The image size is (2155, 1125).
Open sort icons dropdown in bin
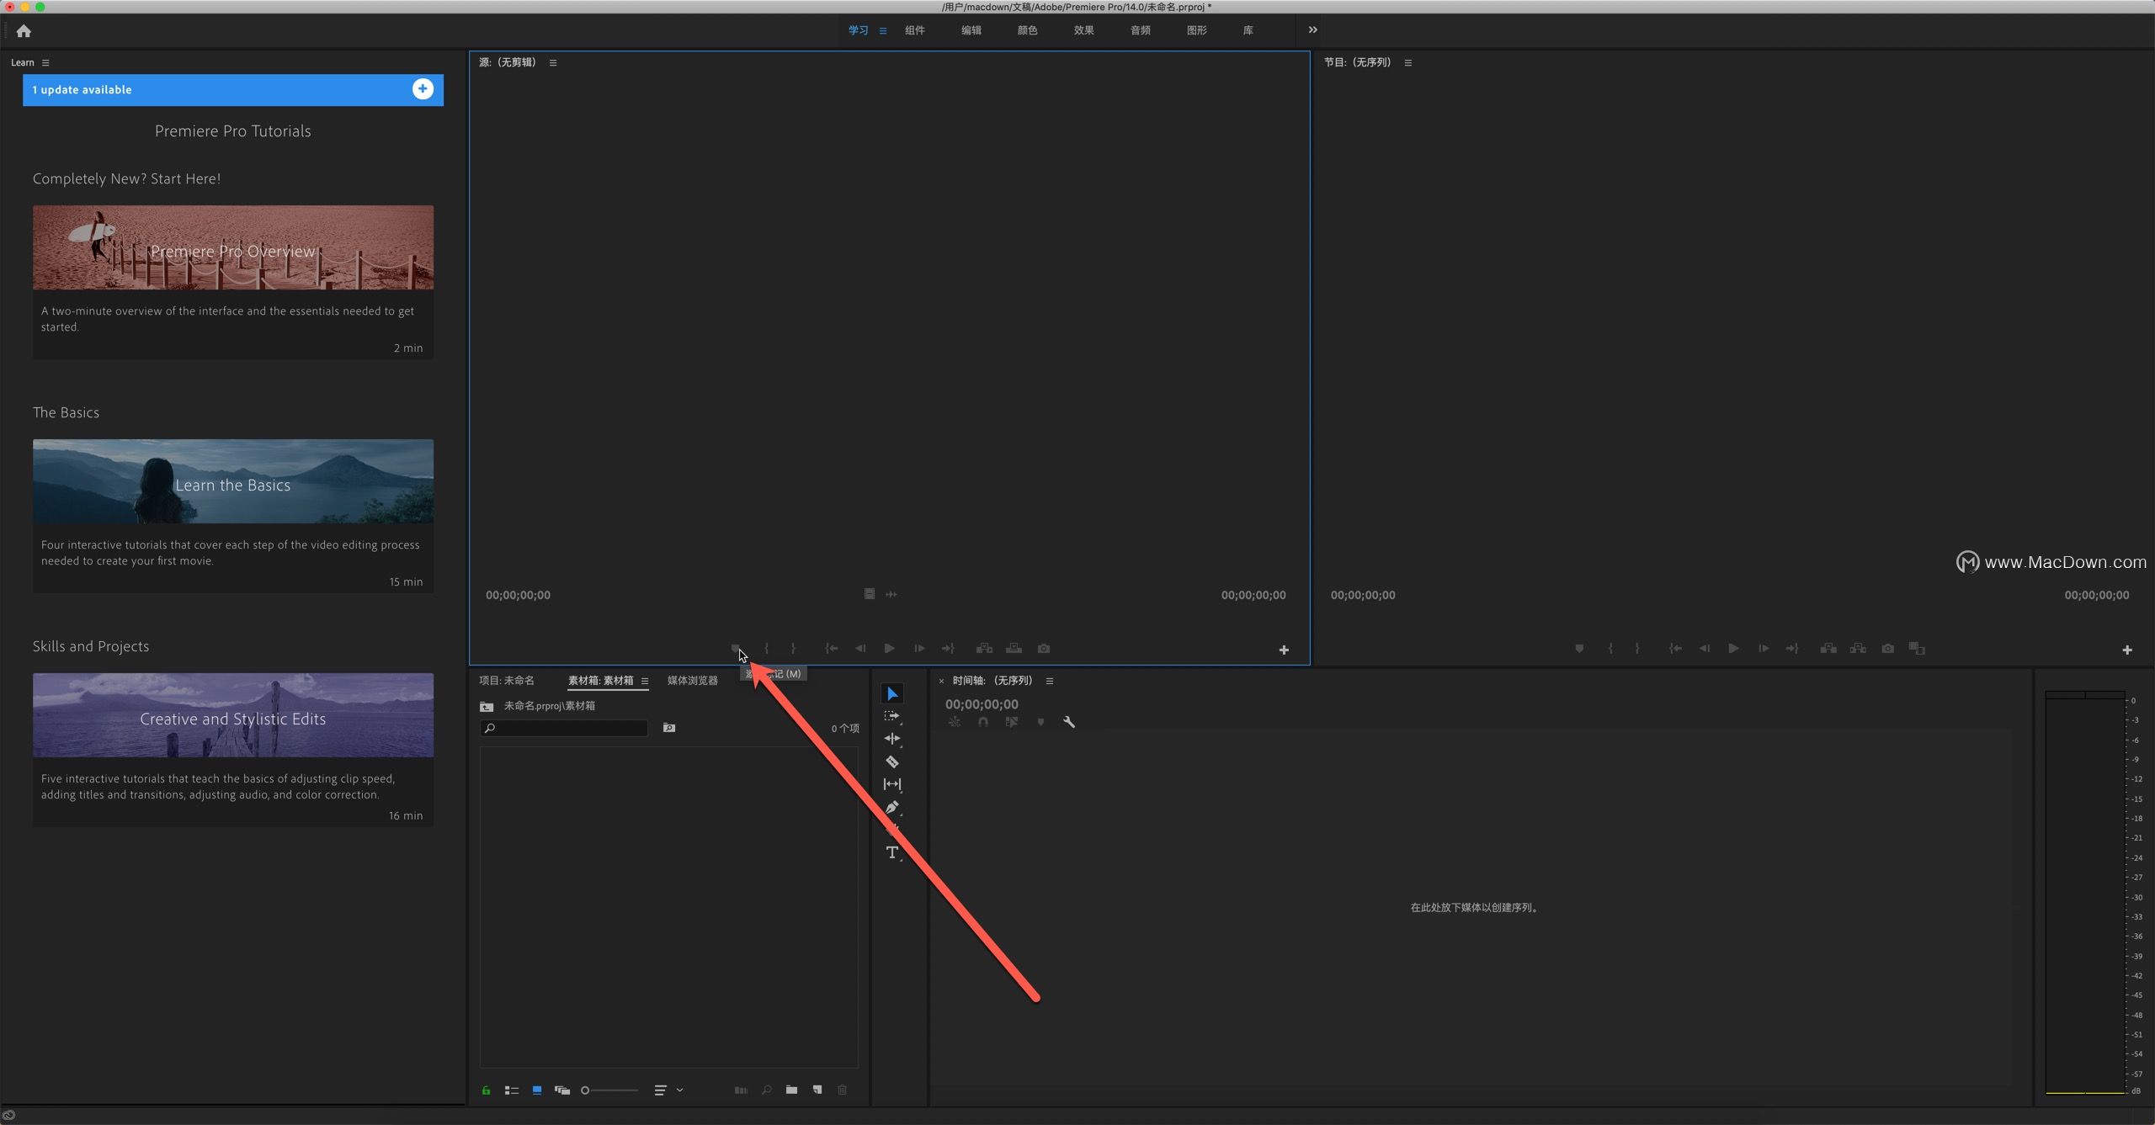coord(668,1091)
